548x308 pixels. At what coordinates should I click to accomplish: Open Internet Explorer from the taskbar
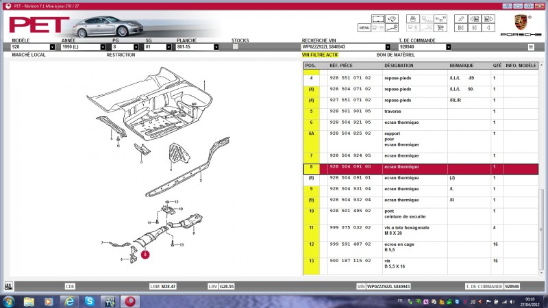pyautogui.click(x=69, y=301)
